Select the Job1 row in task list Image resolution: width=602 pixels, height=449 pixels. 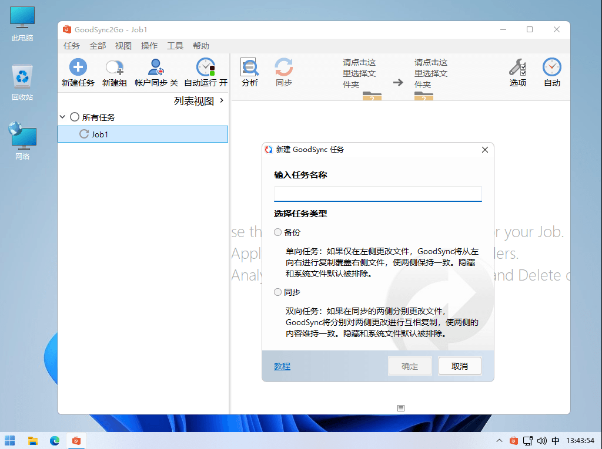click(x=143, y=134)
